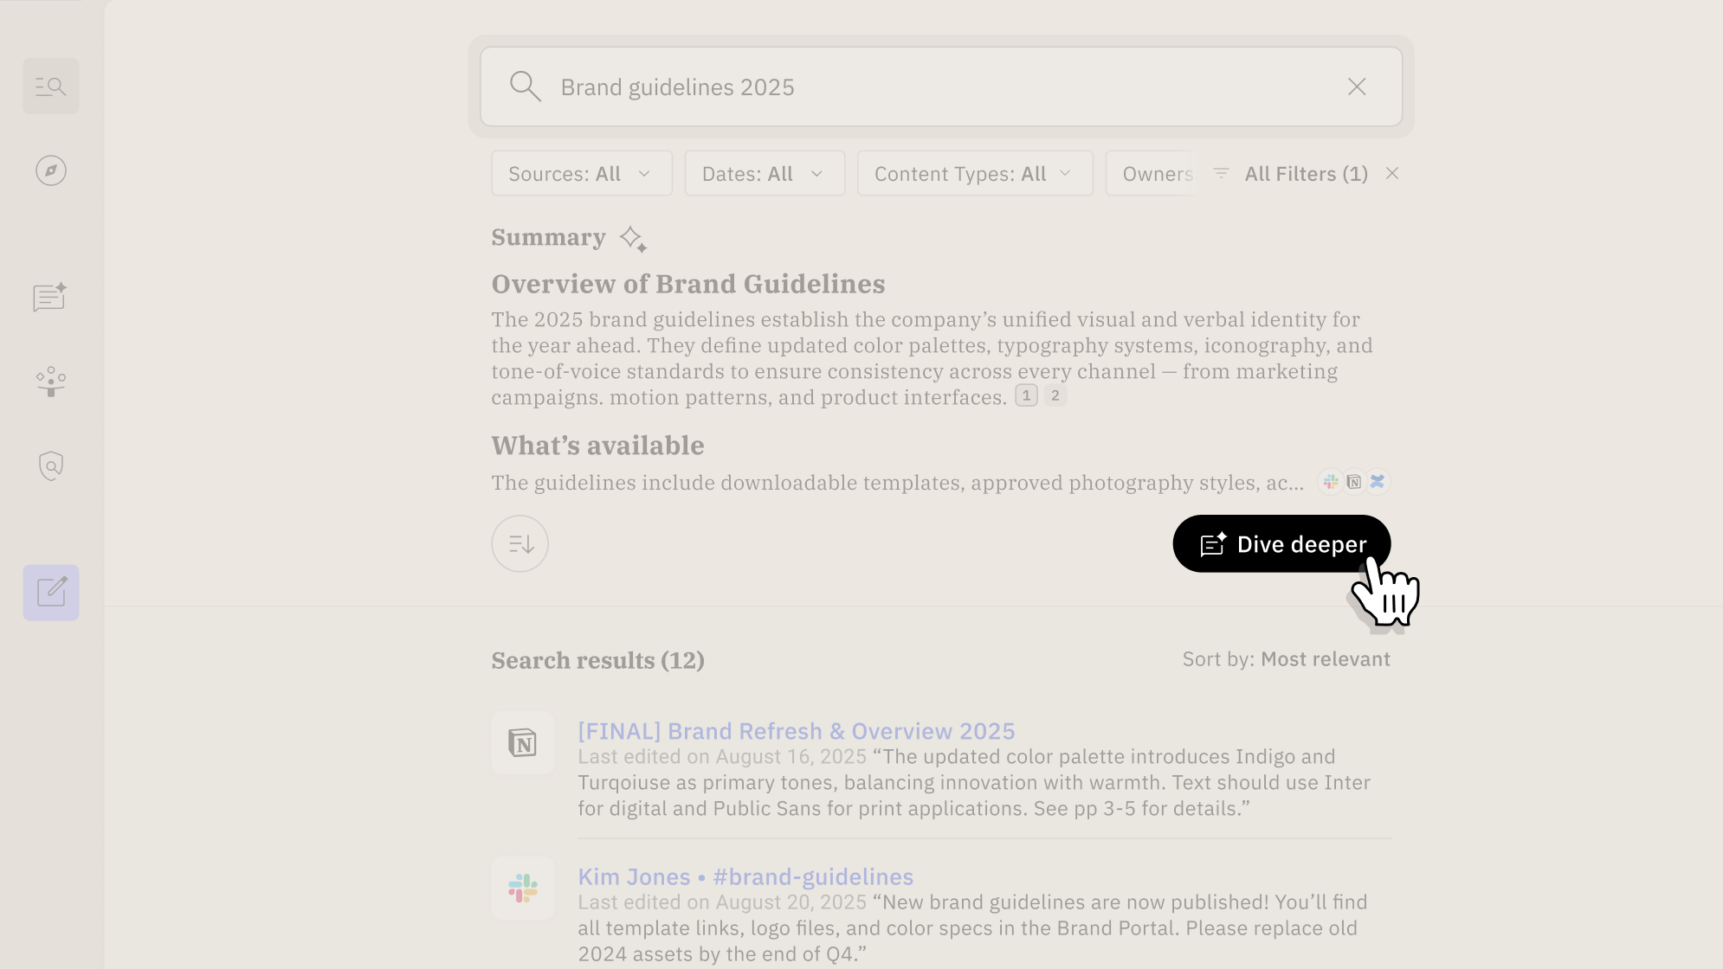The width and height of the screenshot is (1723, 969).
Task: Click the expand summary sort-down circle button
Action: [519, 544]
